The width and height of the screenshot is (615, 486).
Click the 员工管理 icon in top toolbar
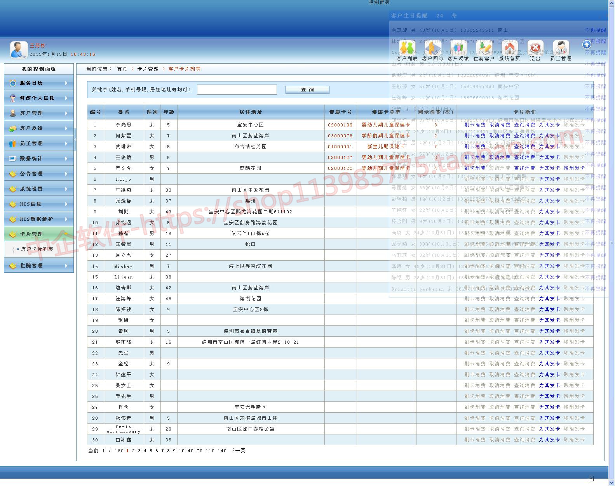[561, 48]
